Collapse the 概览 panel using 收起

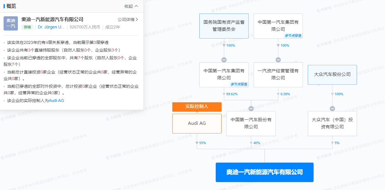coord(129,6)
